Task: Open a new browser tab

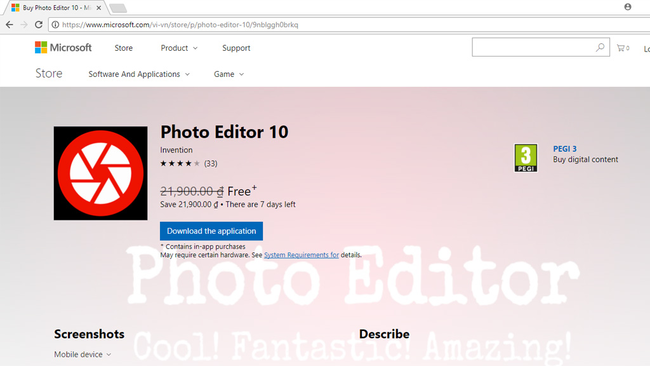Action: (x=119, y=8)
